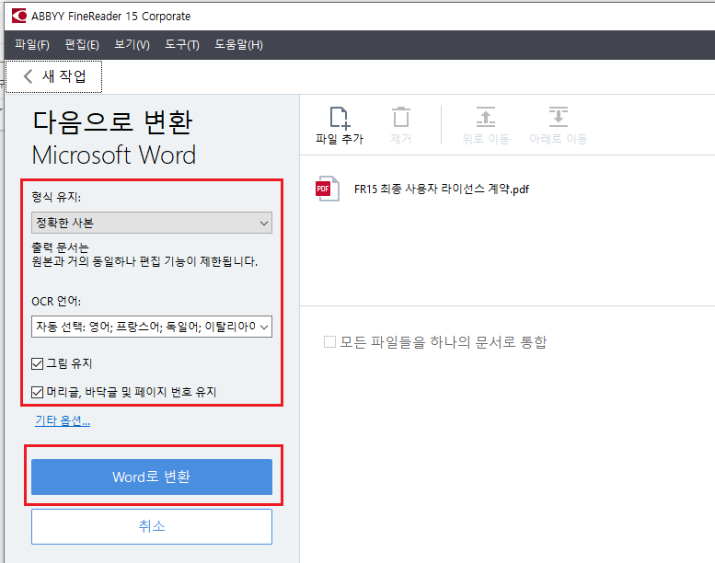
Task: Expand the OCR 언어 language dropdown
Action: click(x=152, y=327)
